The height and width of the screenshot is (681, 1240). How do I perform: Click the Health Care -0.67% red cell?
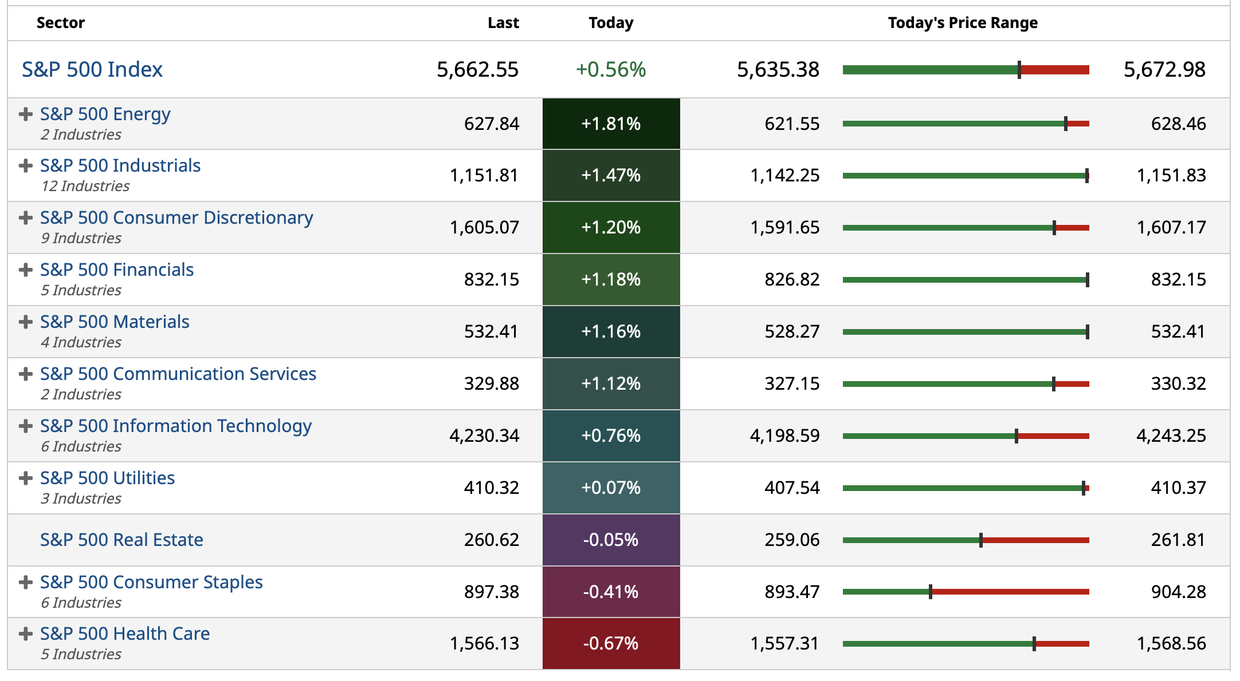pyautogui.click(x=611, y=643)
